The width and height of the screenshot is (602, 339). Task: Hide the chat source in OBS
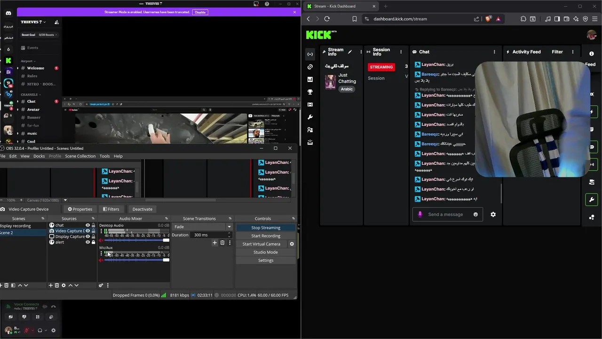87,225
